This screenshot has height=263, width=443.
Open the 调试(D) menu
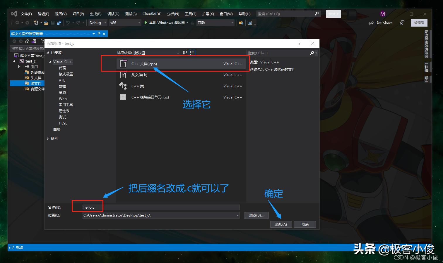113,14
